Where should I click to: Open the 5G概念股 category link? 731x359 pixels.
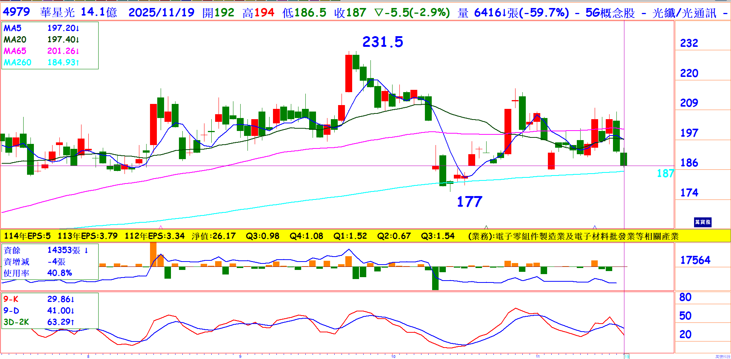(610, 13)
